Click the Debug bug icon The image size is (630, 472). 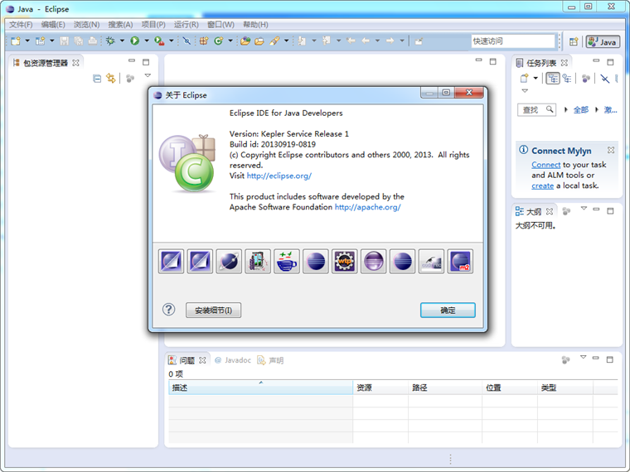tap(110, 41)
